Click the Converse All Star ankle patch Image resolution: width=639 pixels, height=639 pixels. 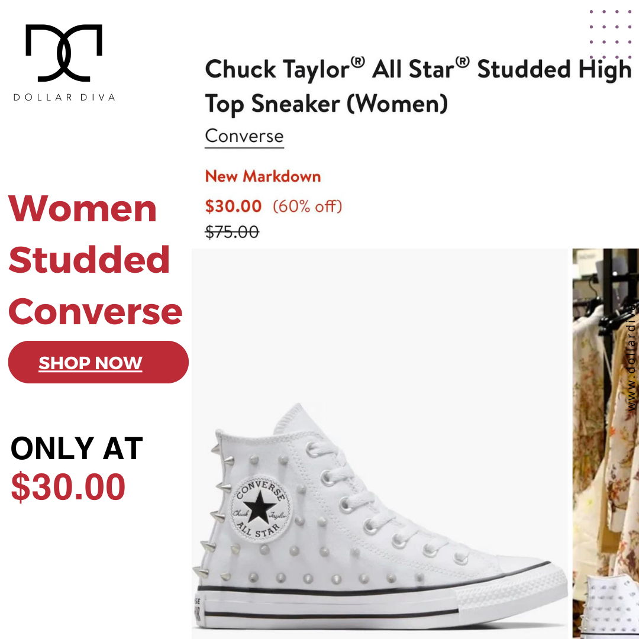pos(261,509)
